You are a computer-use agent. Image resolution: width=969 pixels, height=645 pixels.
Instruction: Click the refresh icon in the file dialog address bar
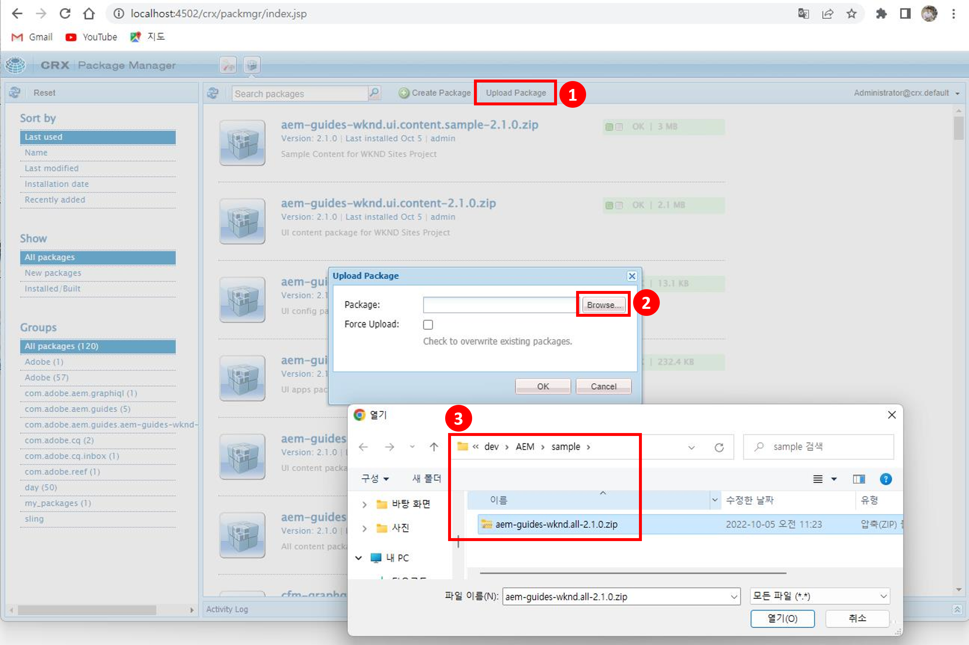coord(719,447)
